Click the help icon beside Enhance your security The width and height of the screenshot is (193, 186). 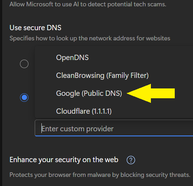(x=131, y=160)
